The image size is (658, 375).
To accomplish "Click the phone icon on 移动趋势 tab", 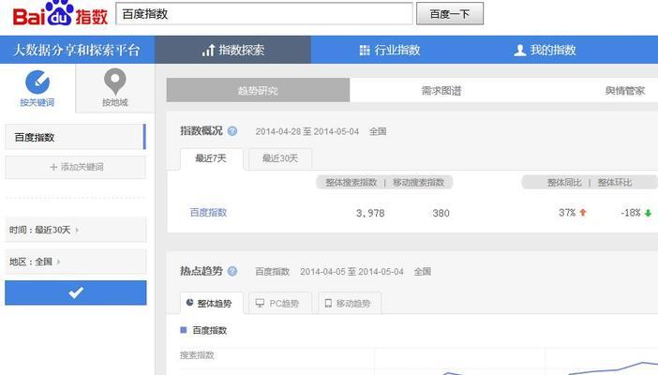I will tap(328, 303).
